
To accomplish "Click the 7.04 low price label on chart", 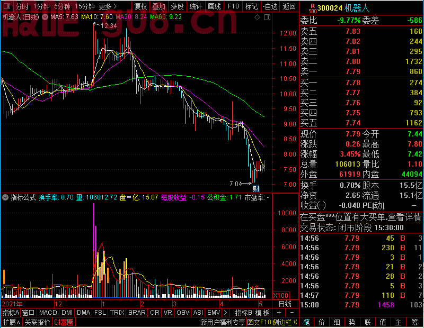I will (x=236, y=184).
